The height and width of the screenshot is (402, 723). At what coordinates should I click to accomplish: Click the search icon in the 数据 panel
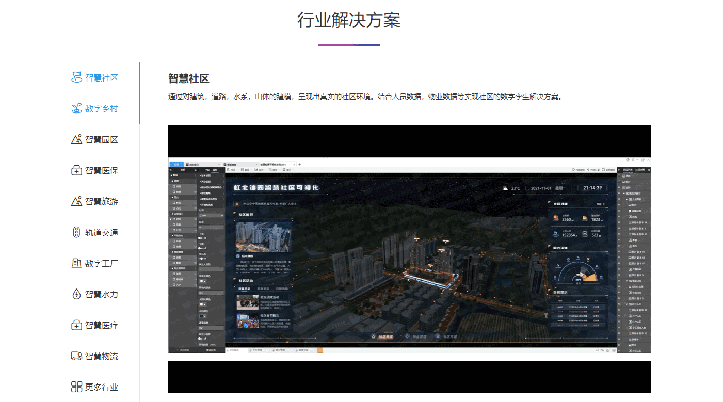coord(195,169)
